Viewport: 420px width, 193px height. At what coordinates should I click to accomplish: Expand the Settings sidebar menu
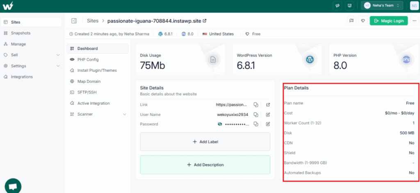tap(31, 66)
